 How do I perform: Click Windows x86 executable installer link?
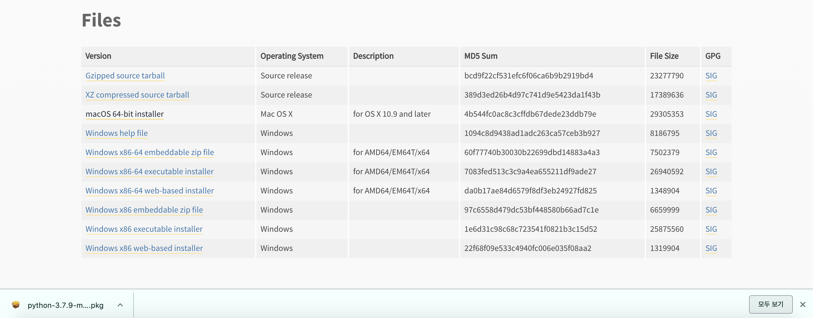coord(144,229)
